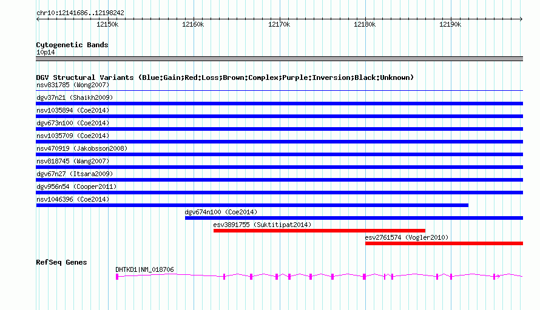Open variant nsv818745 (Wang2007) label
Viewport: 540px width, 310px height.
coord(73,161)
